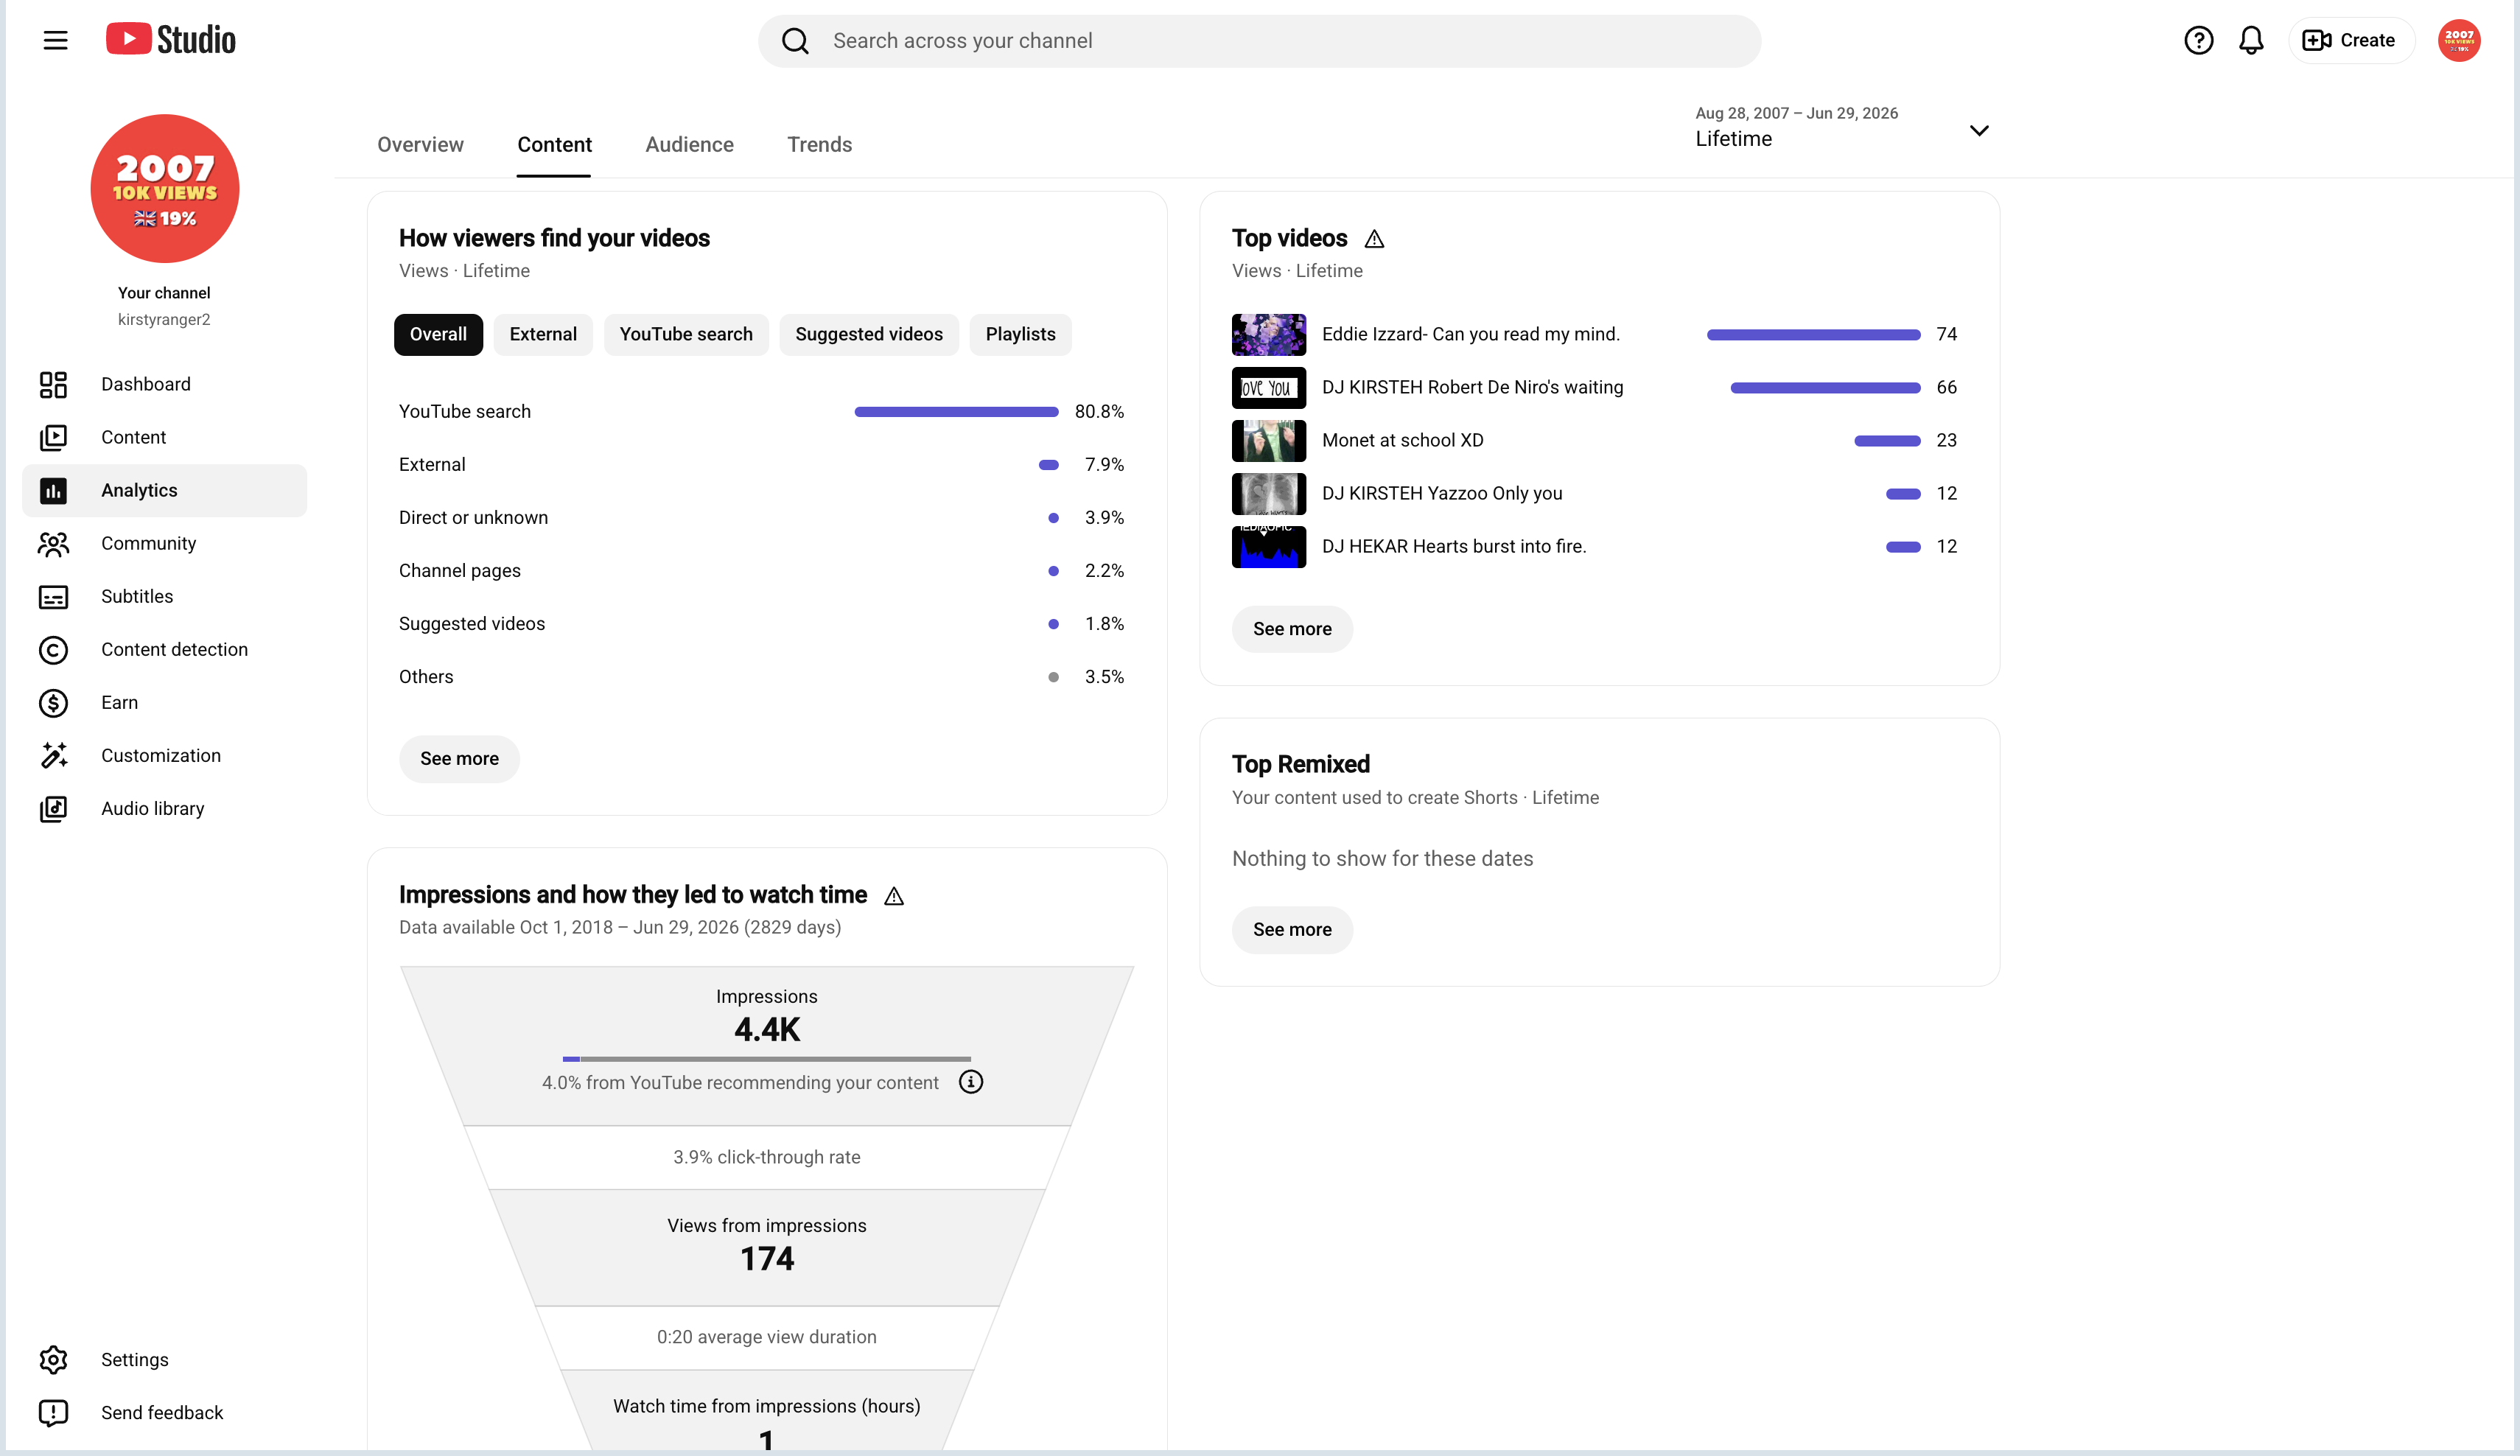2520x1456 pixels.
Task: Click the Send feedback icon
Action: [53, 1412]
